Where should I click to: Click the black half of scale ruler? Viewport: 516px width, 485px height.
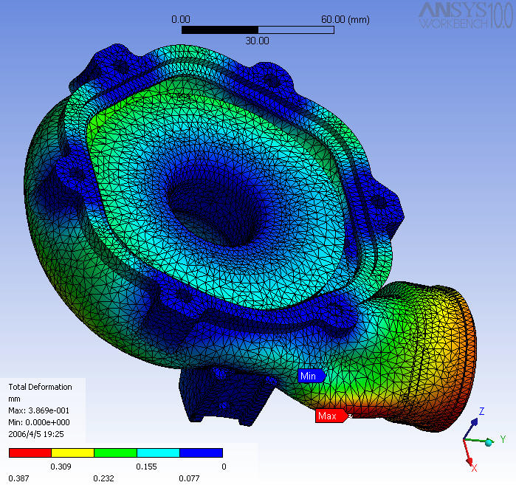(x=220, y=30)
